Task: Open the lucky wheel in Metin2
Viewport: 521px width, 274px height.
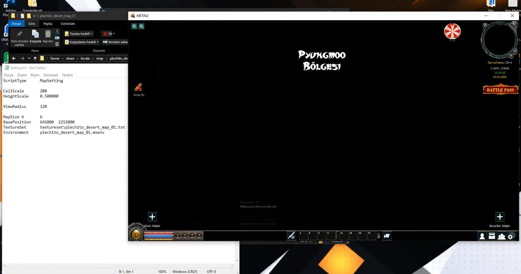Action: (x=452, y=31)
